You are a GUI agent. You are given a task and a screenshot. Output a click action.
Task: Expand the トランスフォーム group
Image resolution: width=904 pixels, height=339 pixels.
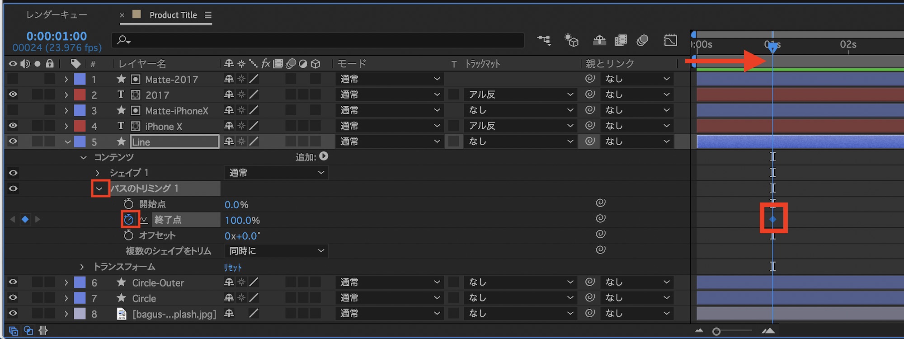coord(82,267)
